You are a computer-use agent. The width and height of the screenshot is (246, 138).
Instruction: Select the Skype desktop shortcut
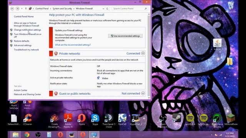click(x=95, y=120)
